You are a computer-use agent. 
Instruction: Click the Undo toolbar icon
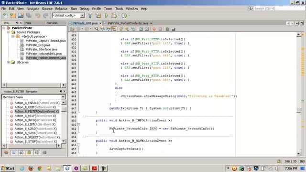tap(38, 15)
